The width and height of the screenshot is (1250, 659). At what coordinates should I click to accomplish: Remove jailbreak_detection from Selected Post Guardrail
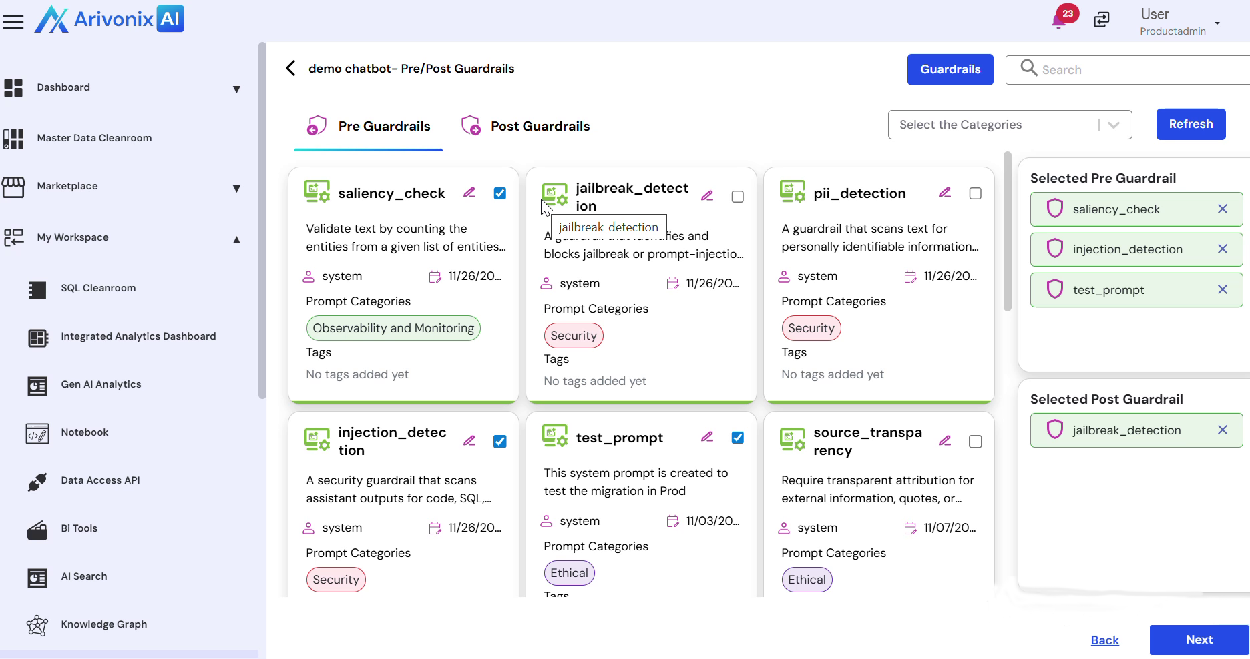tap(1222, 430)
